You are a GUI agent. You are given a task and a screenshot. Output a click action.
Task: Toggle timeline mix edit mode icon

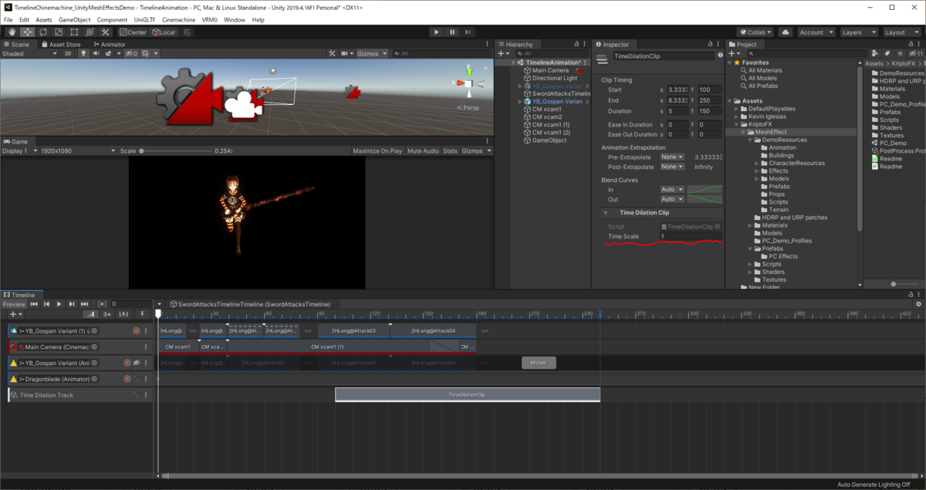pos(90,314)
